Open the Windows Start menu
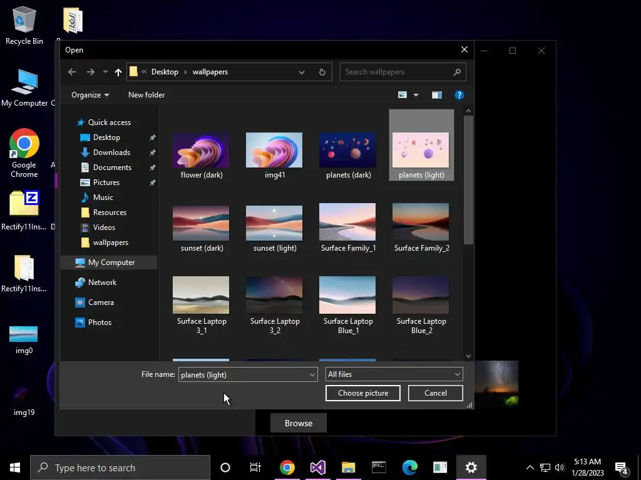Image resolution: width=641 pixels, height=480 pixels. coord(15,467)
